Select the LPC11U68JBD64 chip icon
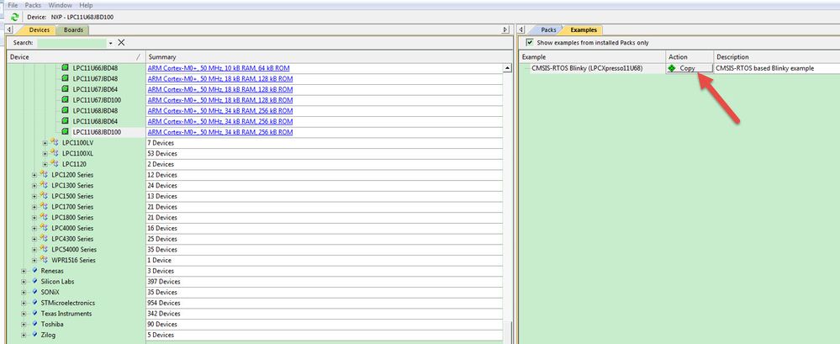 tap(66, 122)
